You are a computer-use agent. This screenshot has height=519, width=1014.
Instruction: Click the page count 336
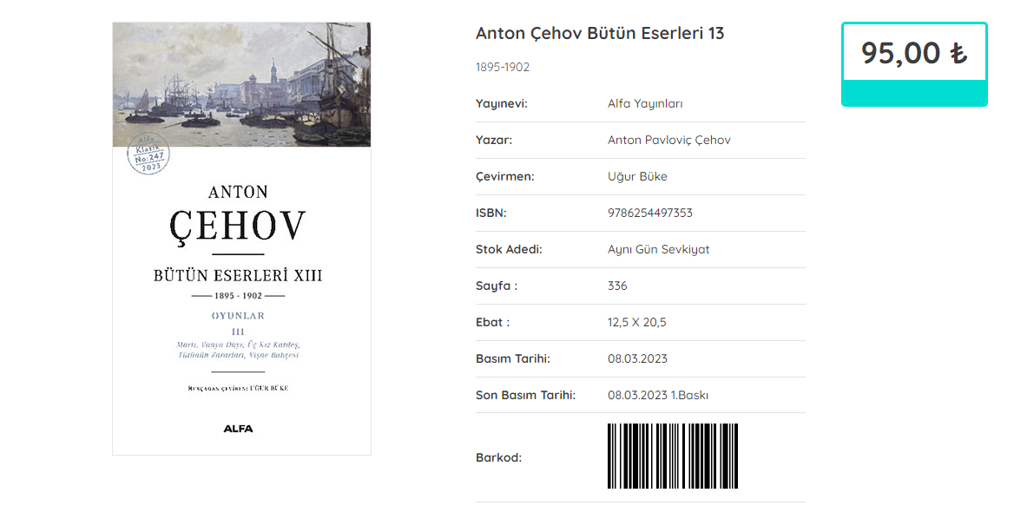(617, 286)
